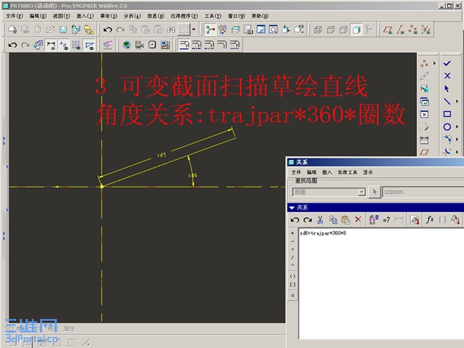Click the equals operator button
This screenshot has height=348, width=464.
292,295
